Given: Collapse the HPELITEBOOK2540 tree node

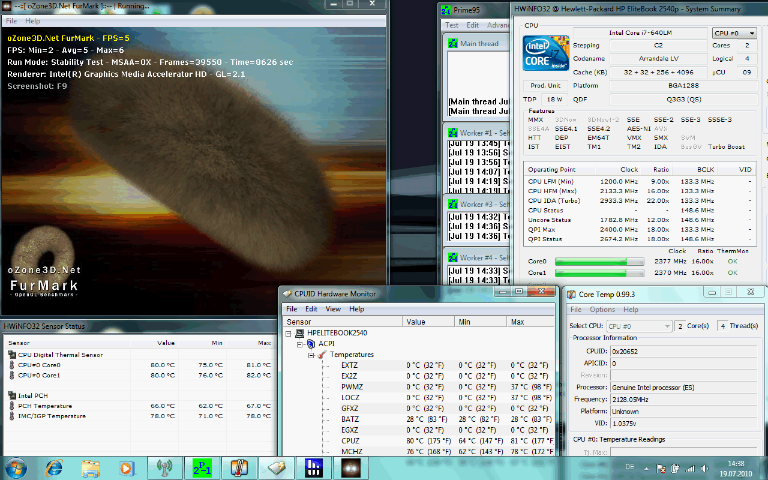Looking at the screenshot, I should click(289, 333).
